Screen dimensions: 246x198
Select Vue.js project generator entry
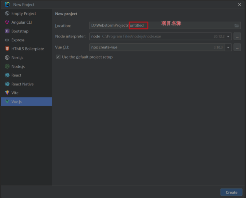(x=17, y=102)
